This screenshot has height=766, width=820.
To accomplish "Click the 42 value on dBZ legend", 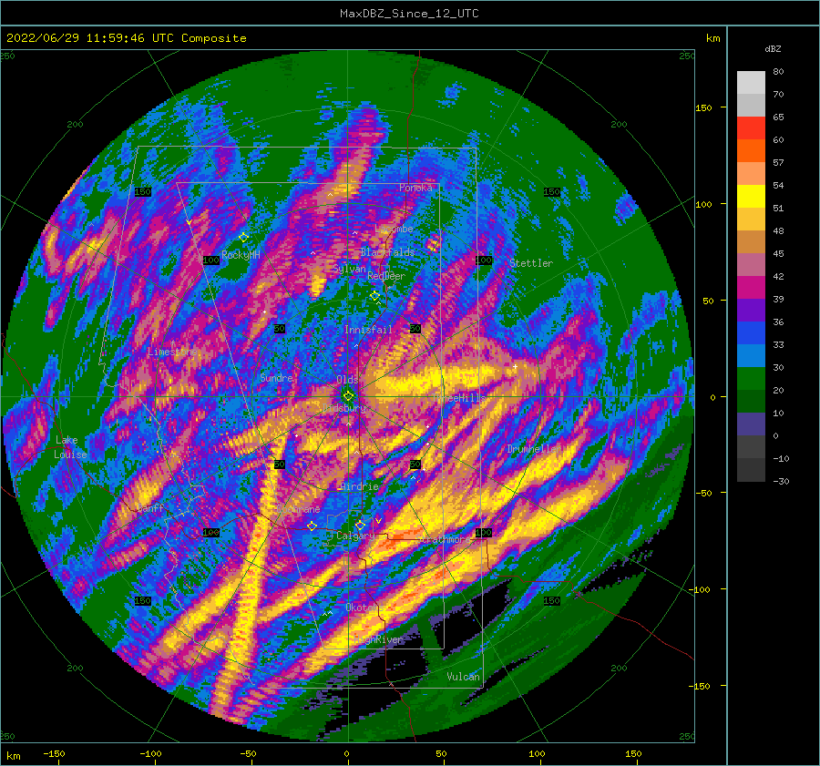I will pyautogui.click(x=778, y=276).
